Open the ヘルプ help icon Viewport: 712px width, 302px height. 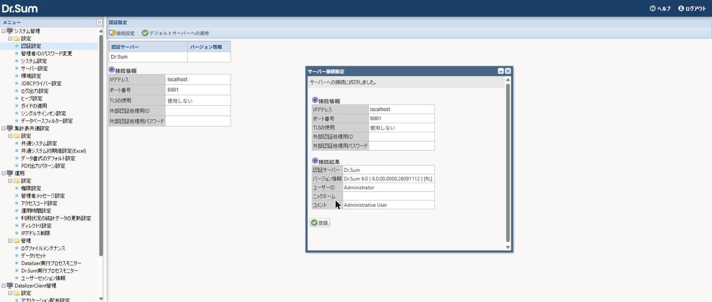653,9
